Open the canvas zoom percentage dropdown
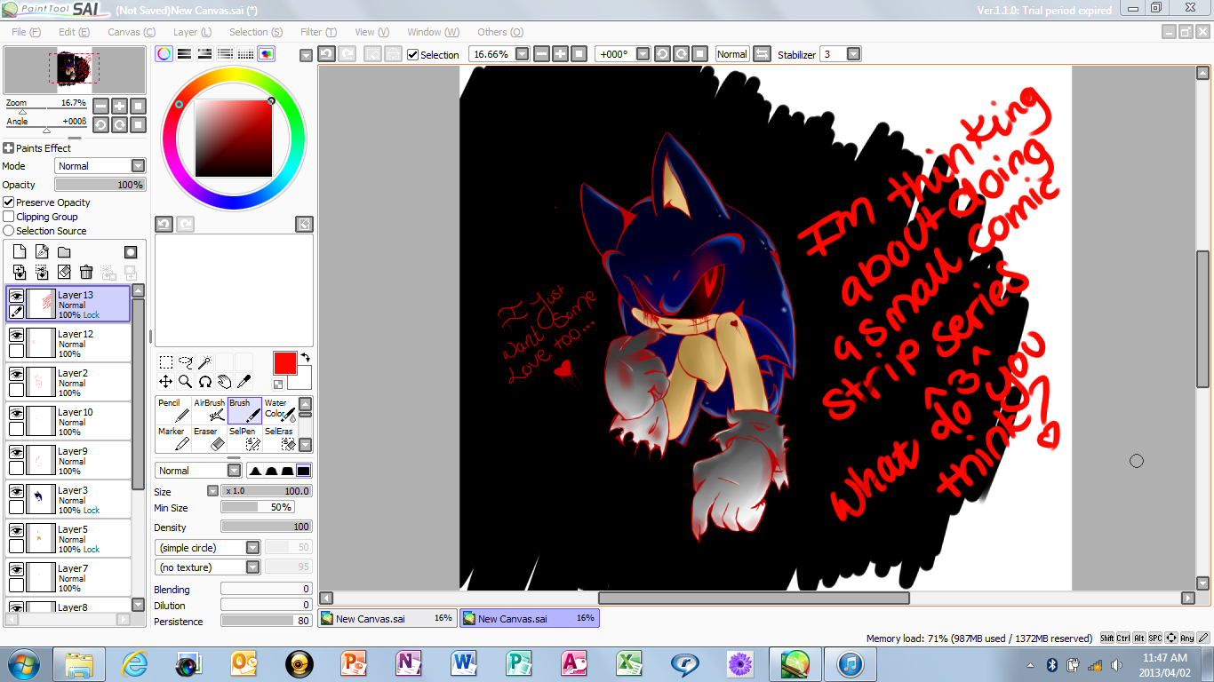 522,54
